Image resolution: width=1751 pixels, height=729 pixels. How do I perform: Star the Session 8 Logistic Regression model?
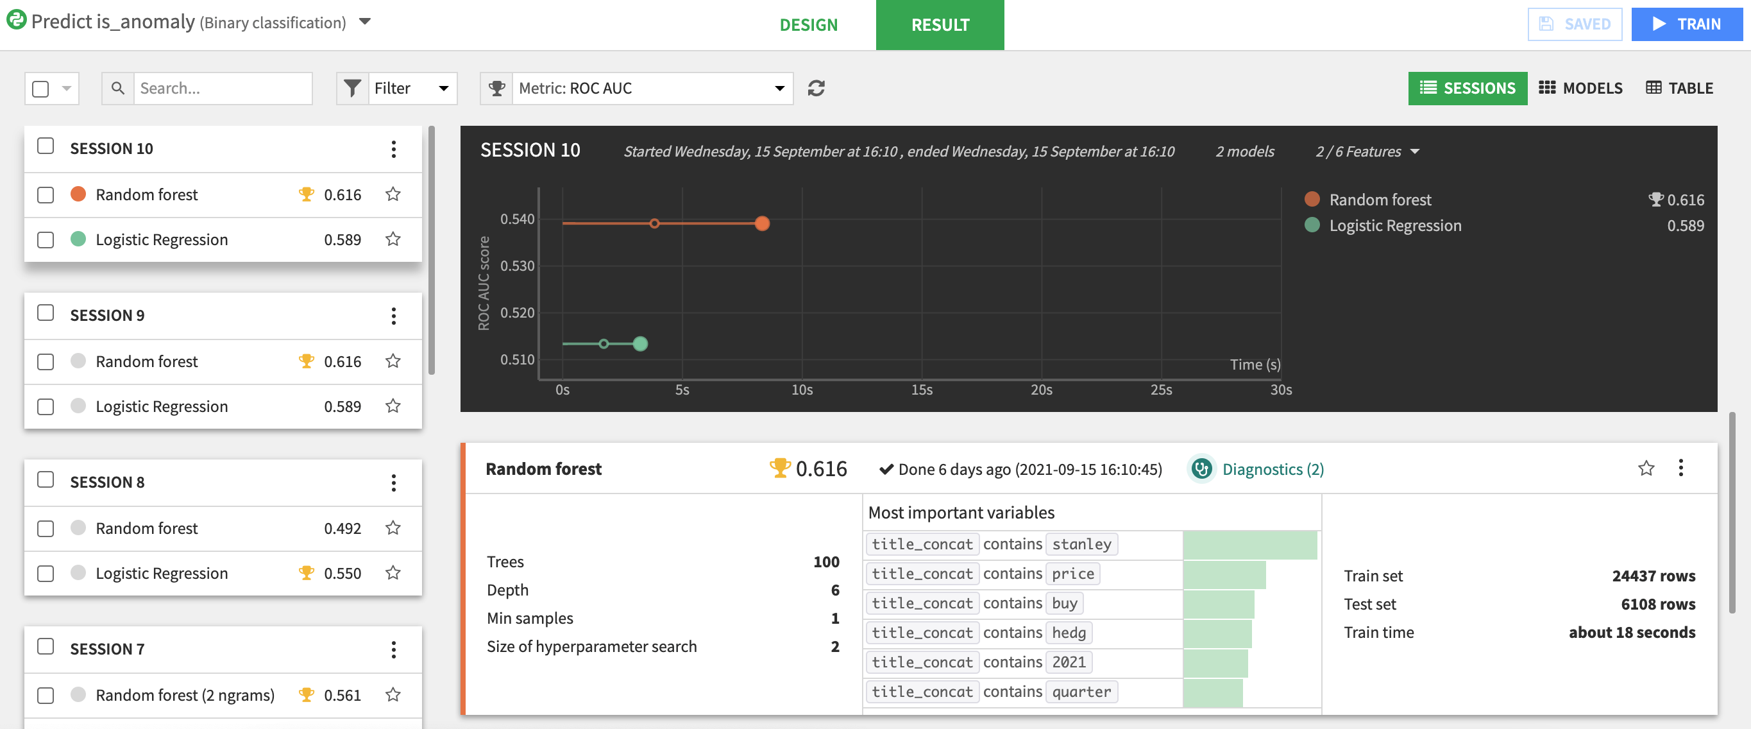[393, 572]
